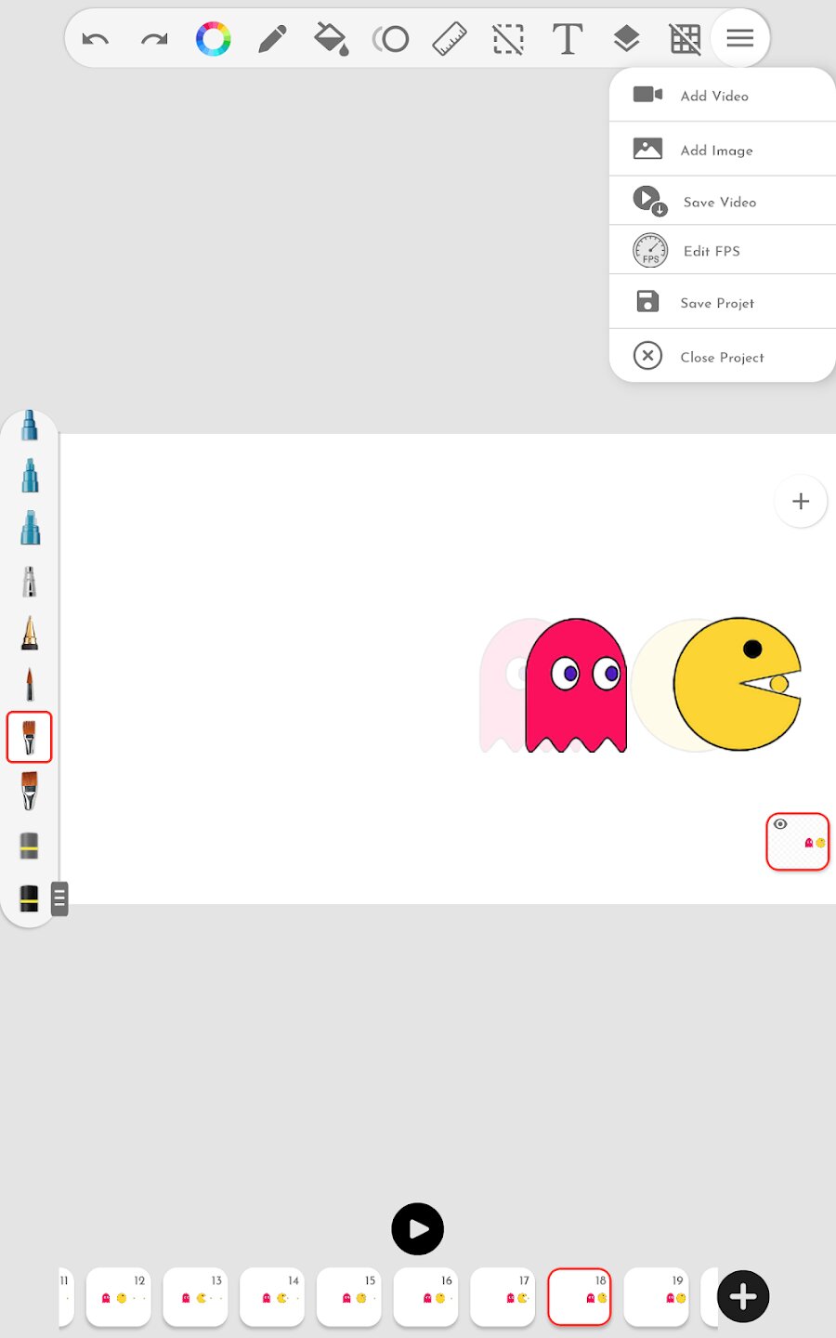Jump to frame 12 thumbnail
The height and width of the screenshot is (1338, 836).
[x=119, y=1296]
